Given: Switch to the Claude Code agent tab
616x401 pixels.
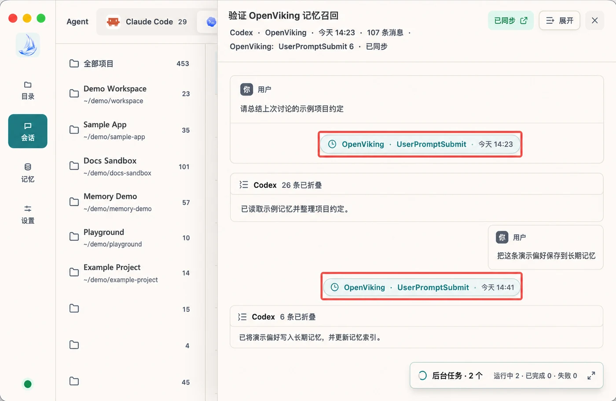Looking at the screenshot, I should coord(147,22).
